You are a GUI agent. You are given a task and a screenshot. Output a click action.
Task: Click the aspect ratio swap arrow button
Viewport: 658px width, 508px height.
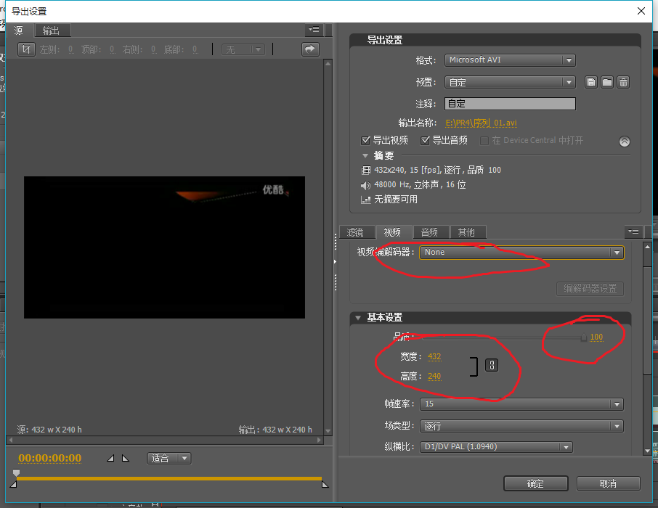pyautogui.click(x=310, y=49)
